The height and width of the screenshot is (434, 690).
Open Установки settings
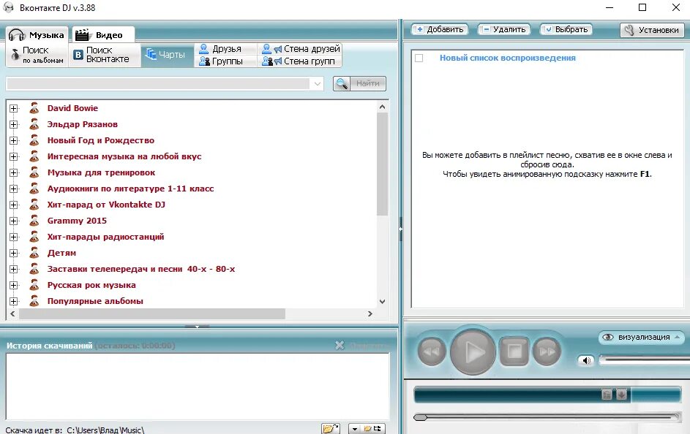click(652, 30)
